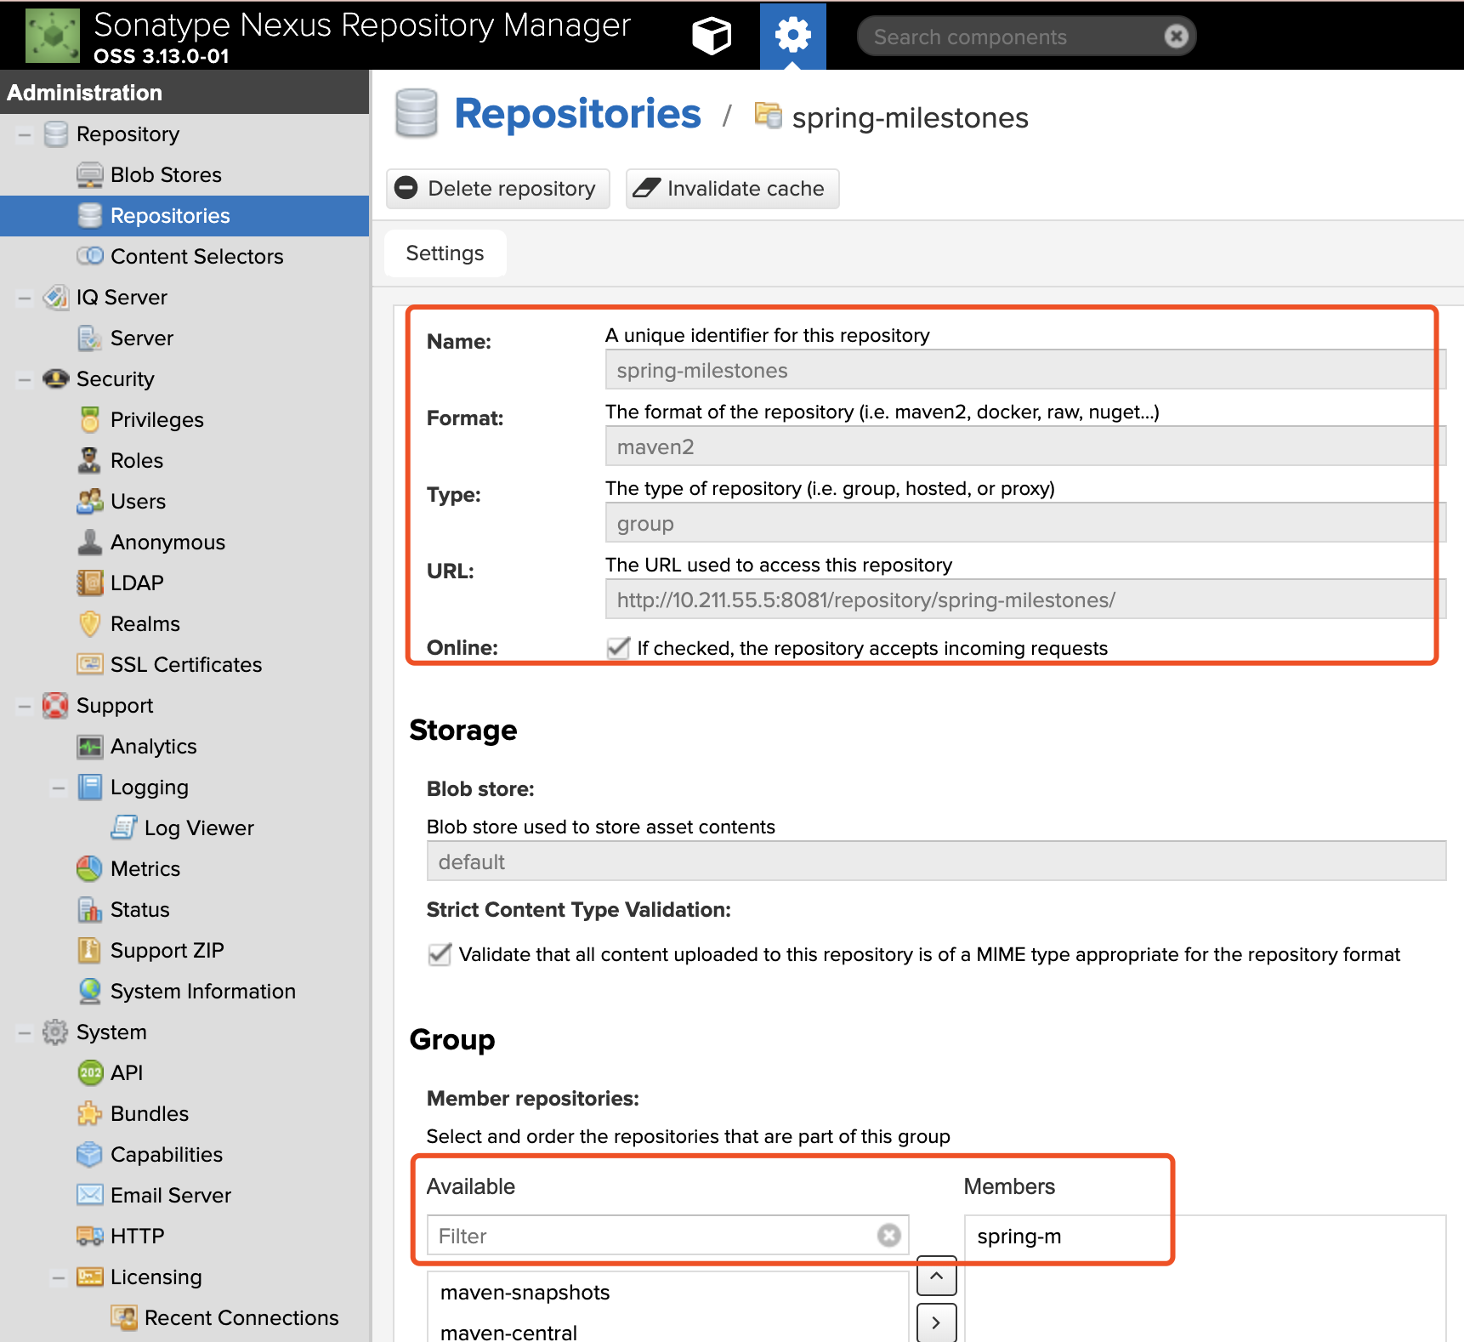Screen dimensions: 1464x1342
Task: Open the Status chart icon
Action: pyautogui.click(x=90, y=909)
